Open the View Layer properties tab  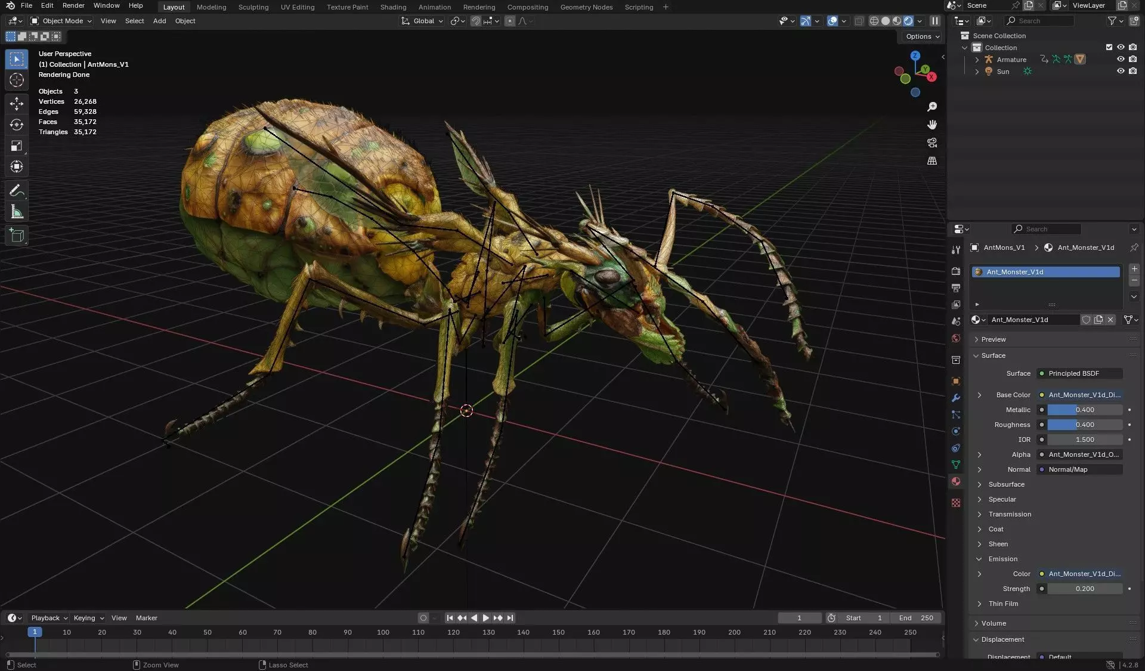(956, 305)
